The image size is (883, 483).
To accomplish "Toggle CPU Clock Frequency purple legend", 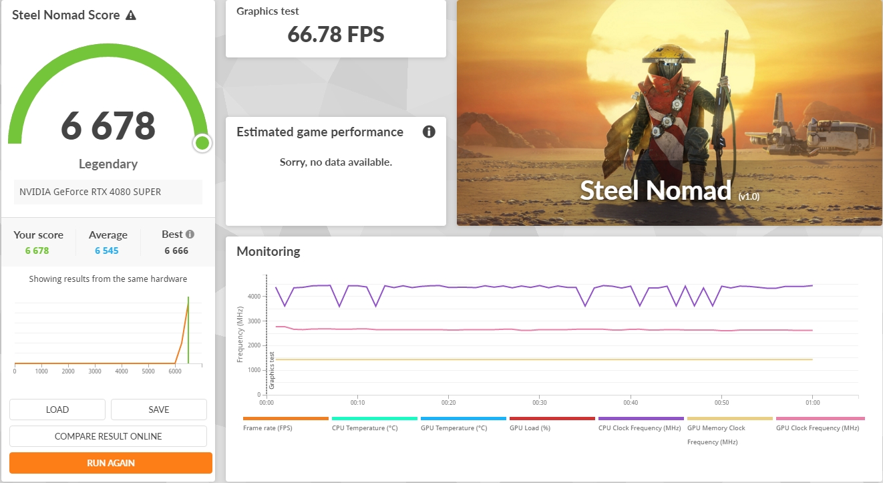I will (641, 424).
